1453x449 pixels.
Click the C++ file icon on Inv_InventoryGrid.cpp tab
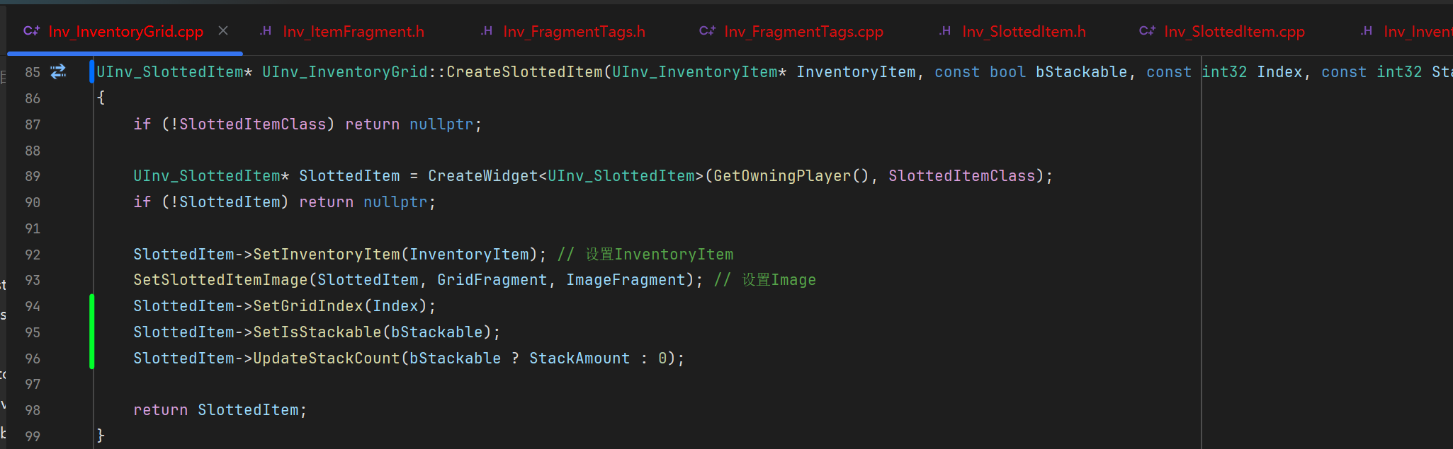pyautogui.click(x=31, y=30)
